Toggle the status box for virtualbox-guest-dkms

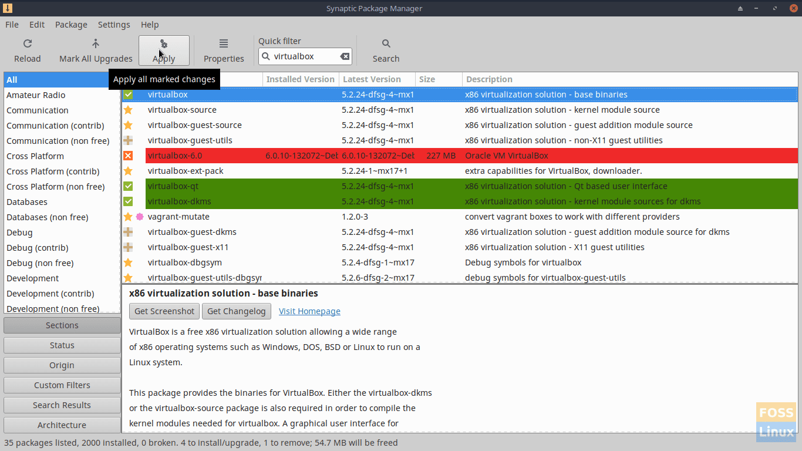click(x=128, y=232)
